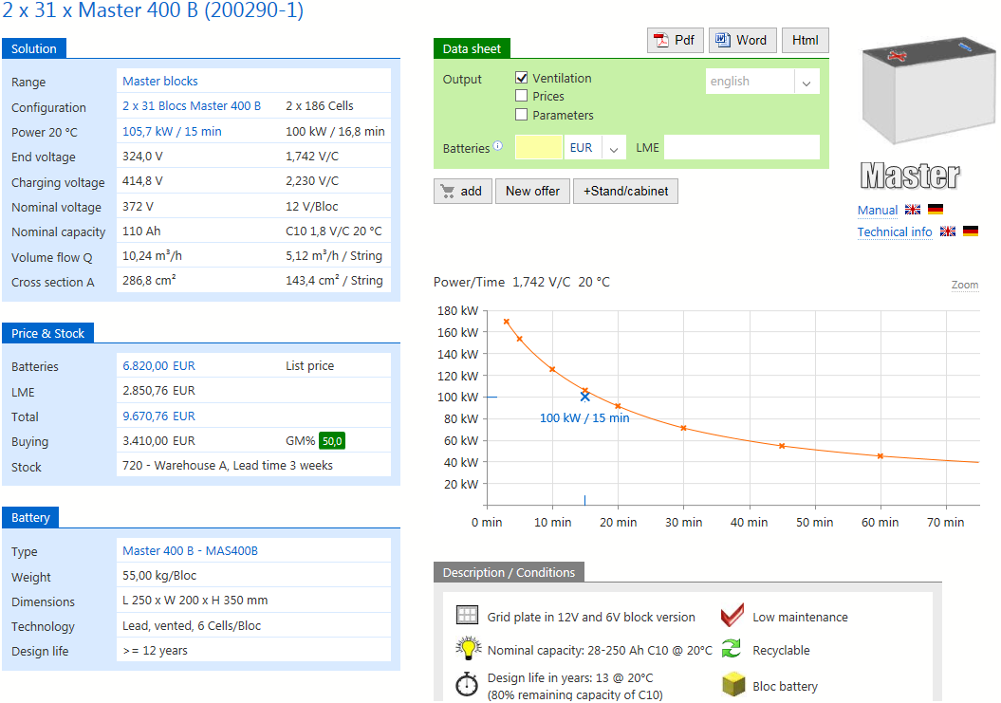Export data sheet as Word
Image resolution: width=1001 pixels, height=703 pixels.
[742, 41]
